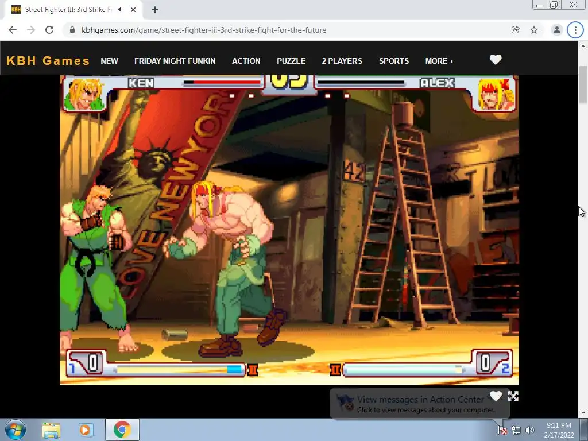Click player 1 super meter gauge
Viewport: 588px width, 441px height.
tap(179, 370)
